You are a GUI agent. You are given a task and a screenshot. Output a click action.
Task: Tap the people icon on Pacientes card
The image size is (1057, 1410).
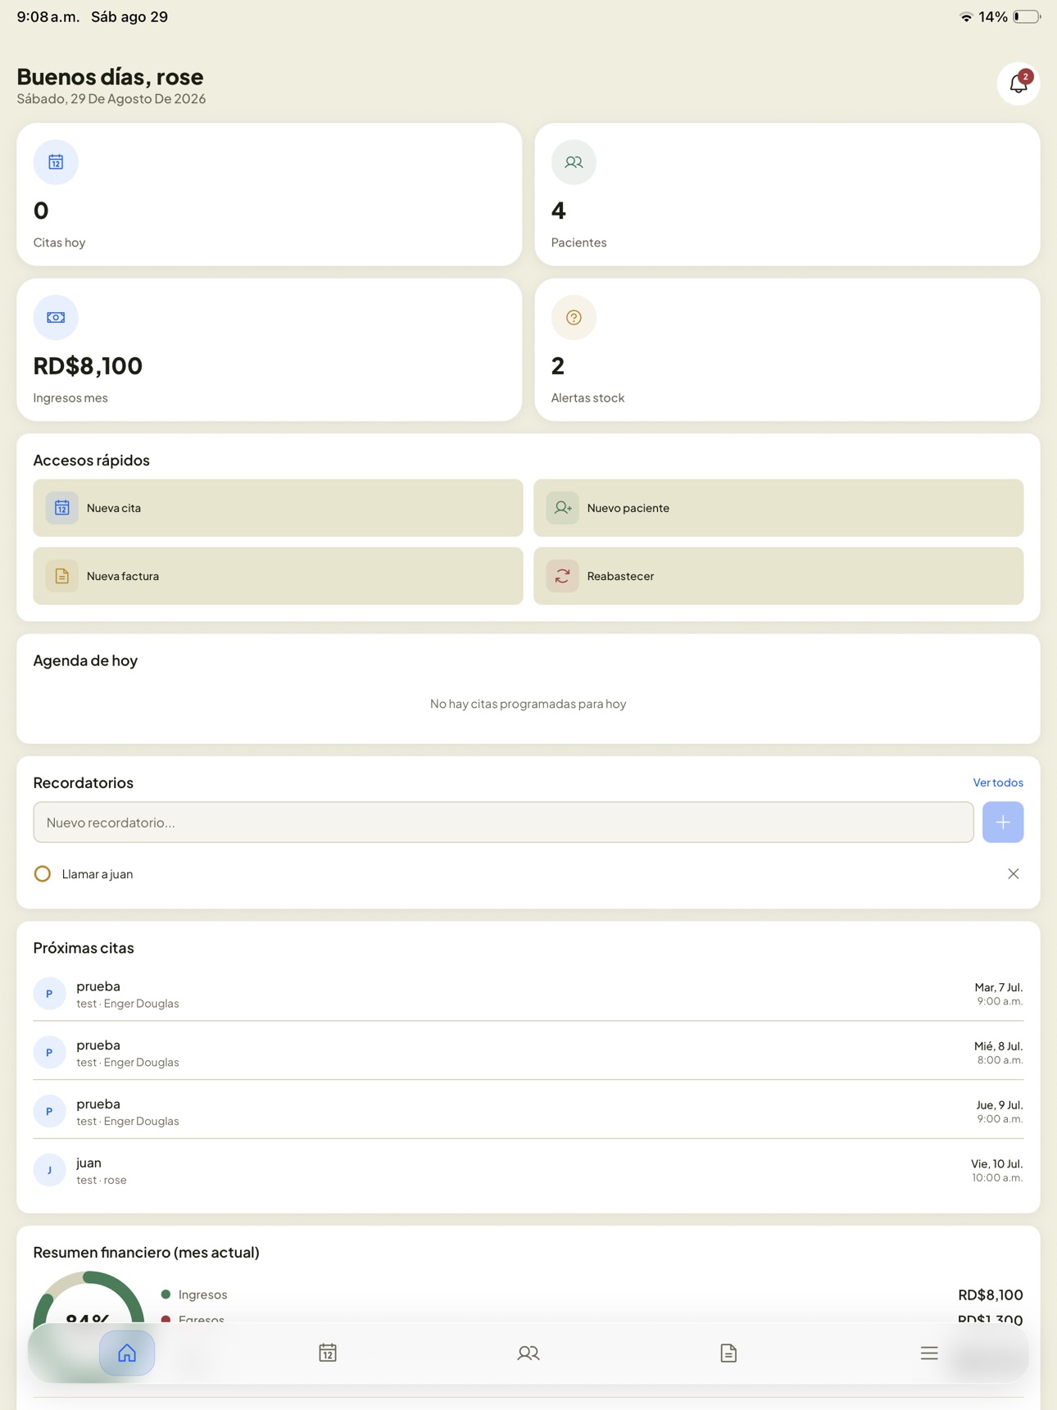tap(574, 162)
